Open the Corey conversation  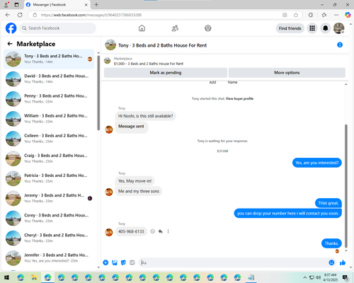tap(49, 218)
